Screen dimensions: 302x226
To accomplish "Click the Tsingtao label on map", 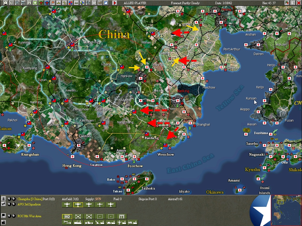I will 233,68.
